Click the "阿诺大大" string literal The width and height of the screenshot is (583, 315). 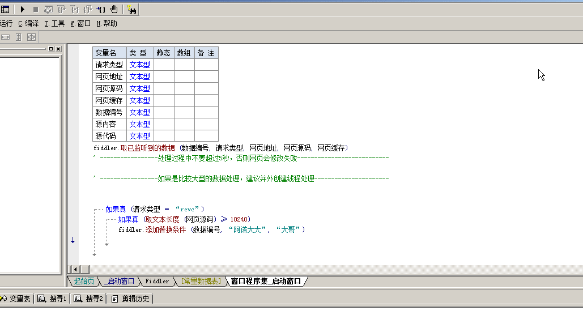247,230
